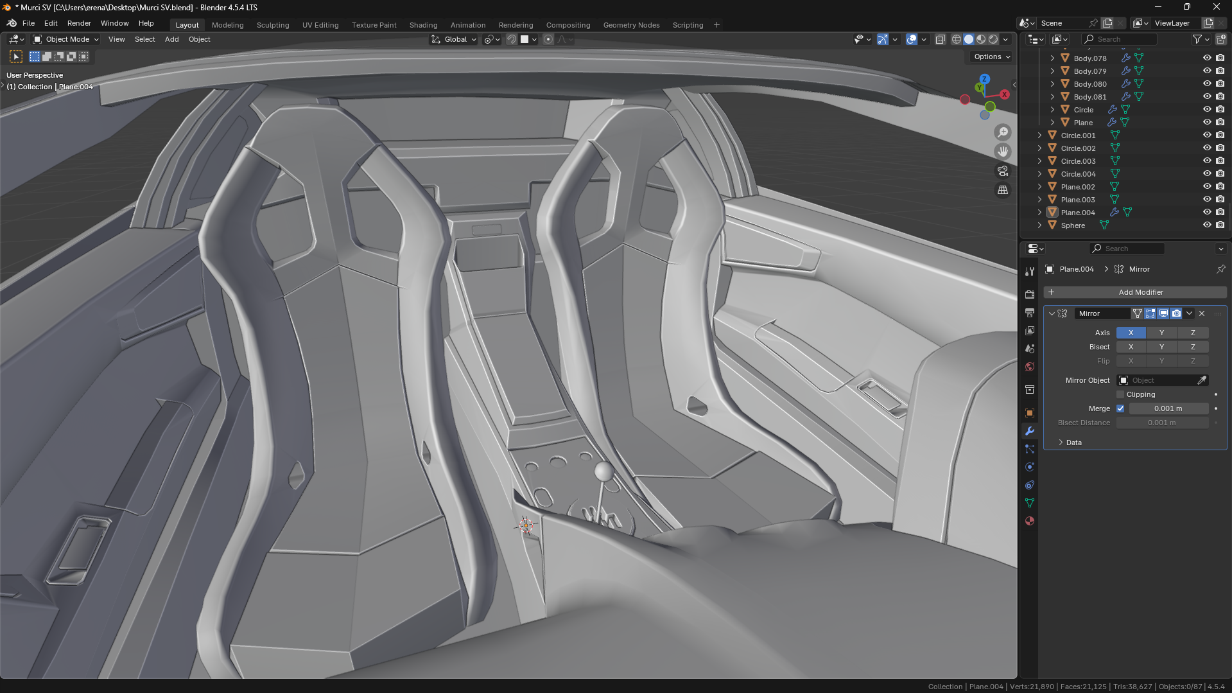Viewport: 1232px width, 693px height.
Task: Toggle the camera view gizmo
Action: (x=1002, y=171)
